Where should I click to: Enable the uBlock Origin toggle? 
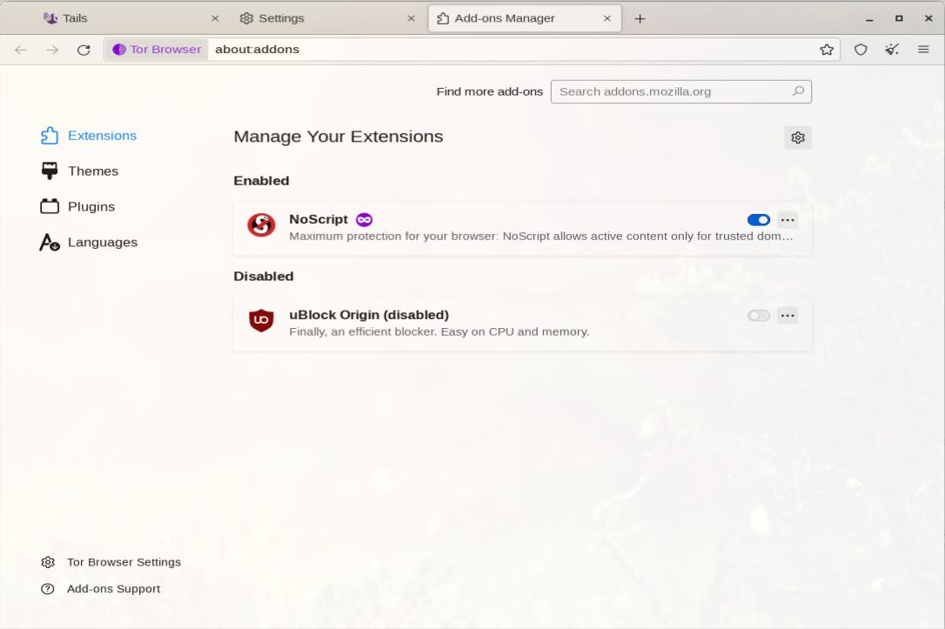[x=758, y=316]
